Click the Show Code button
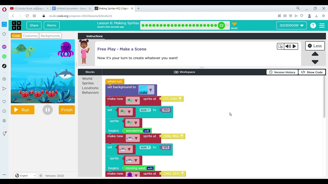 click(x=312, y=72)
